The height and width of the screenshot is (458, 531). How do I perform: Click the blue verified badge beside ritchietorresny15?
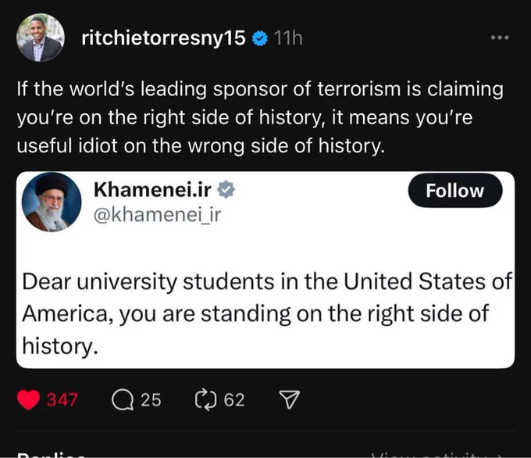(260, 38)
